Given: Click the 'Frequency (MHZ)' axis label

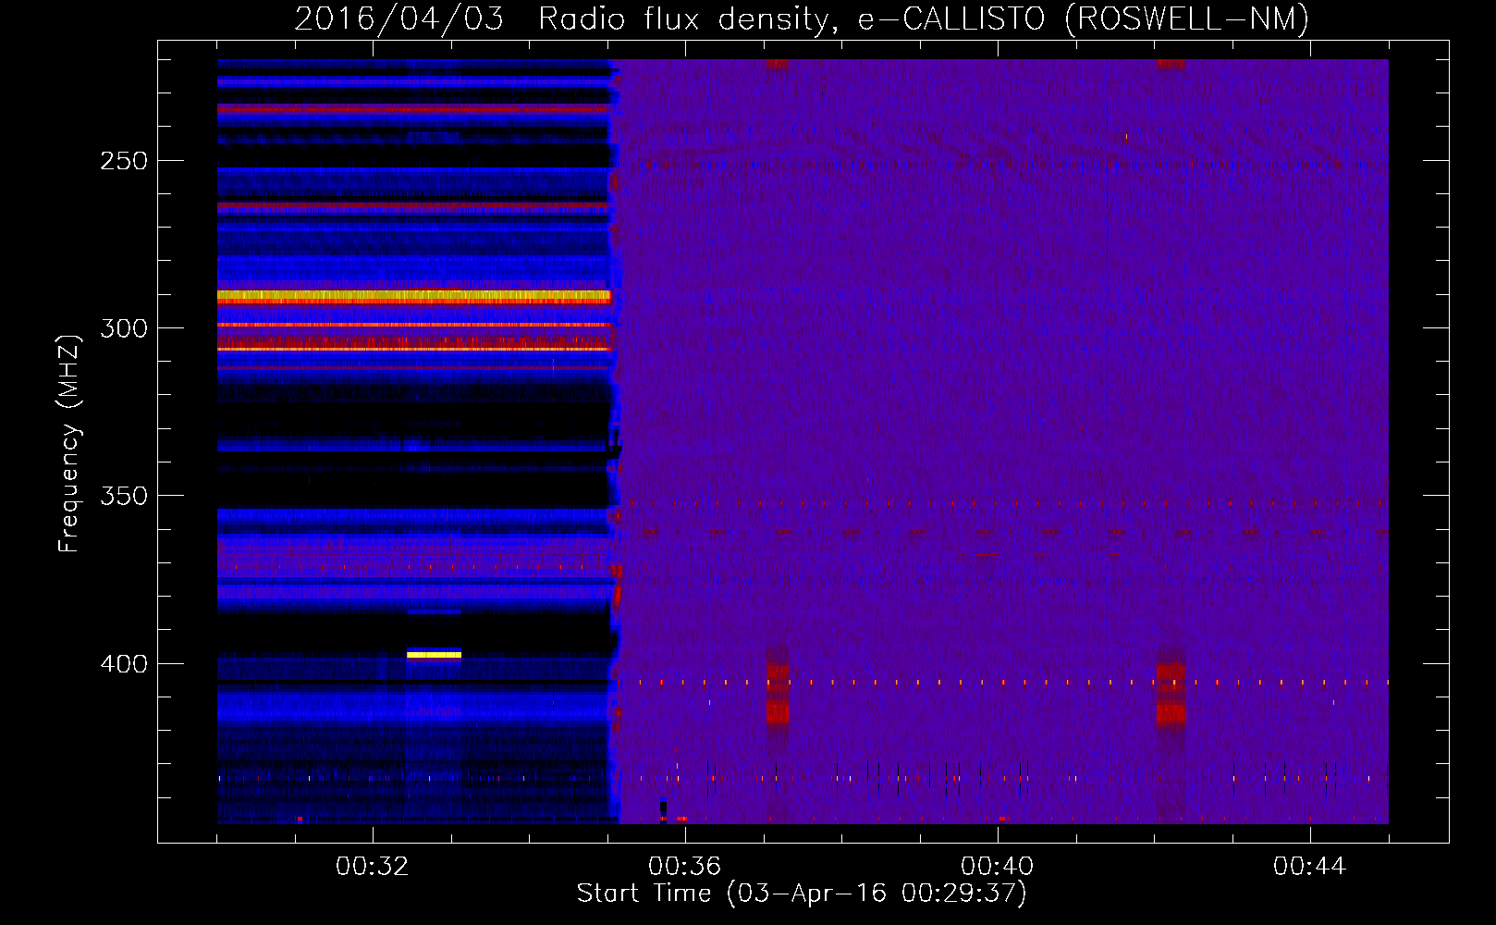Looking at the screenshot, I should click(69, 443).
